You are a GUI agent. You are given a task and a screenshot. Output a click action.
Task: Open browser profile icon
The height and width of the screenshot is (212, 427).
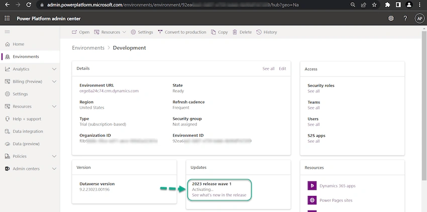409,5
